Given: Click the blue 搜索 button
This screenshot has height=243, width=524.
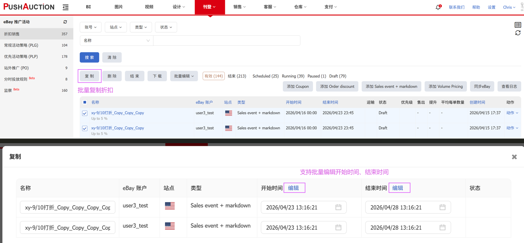Looking at the screenshot, I should point(89,58).
